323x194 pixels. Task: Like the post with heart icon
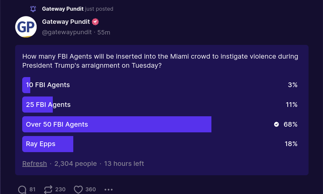(x=78, y=190)
